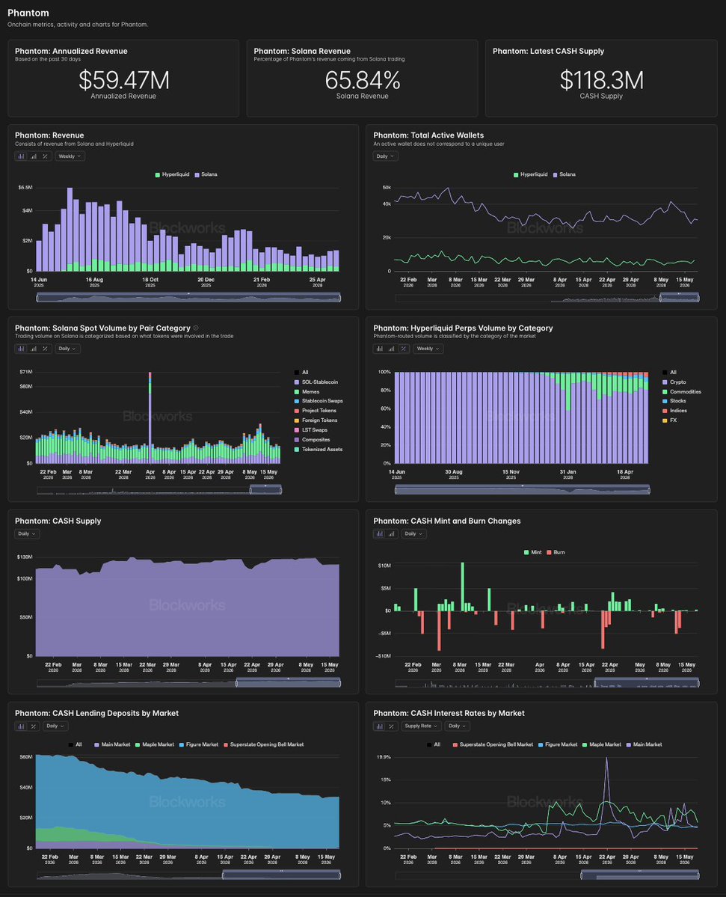Screen dimensions: 726x897
Task: Toggle All in Solana Spot Volume legend
Action: point(301,373)
